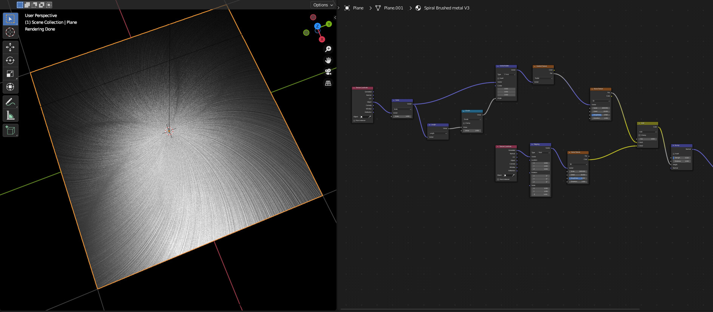The height and width of the screenshot is (312, 713).
Task: Click the pan view hand icon
Action: pos(328,60)
